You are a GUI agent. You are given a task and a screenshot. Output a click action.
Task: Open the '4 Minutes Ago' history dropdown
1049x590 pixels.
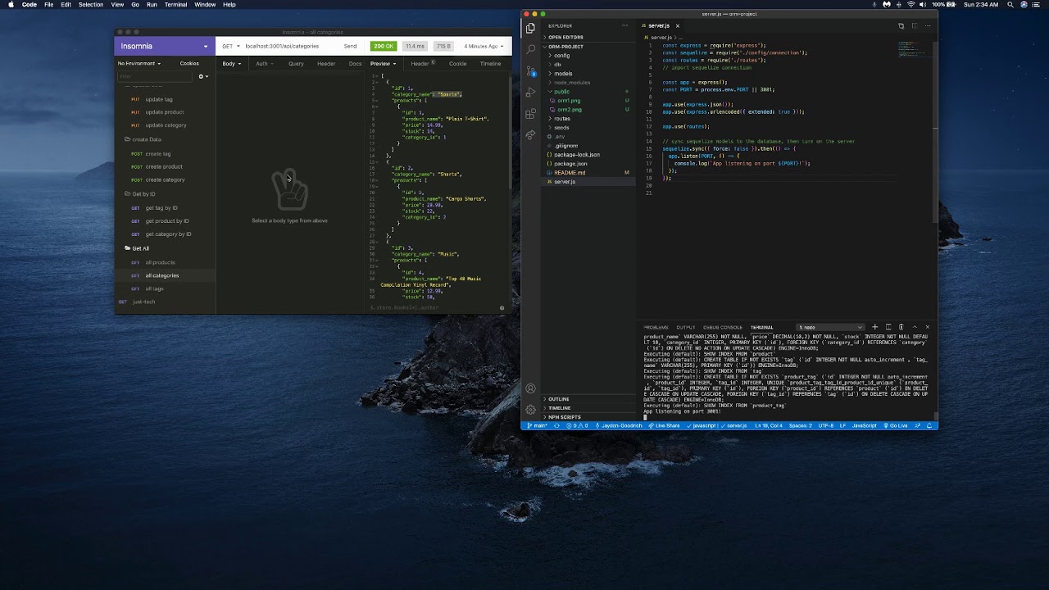point(483,46)
